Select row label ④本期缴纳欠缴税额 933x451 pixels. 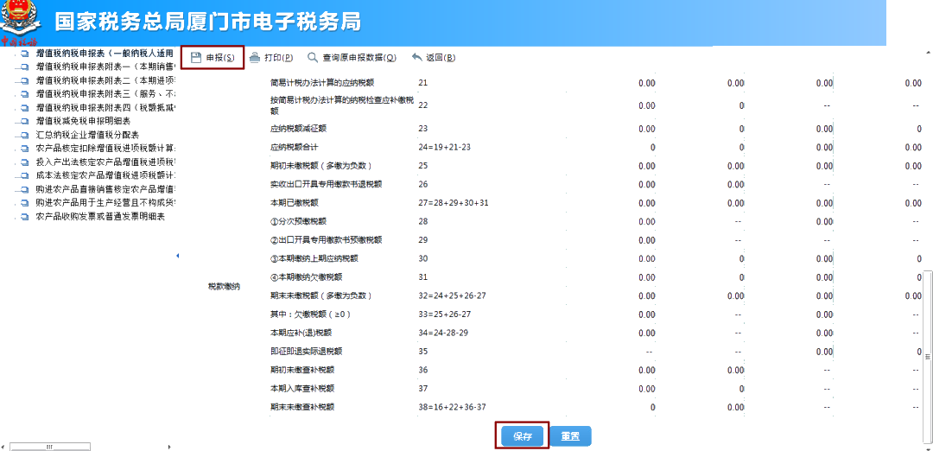click(306, 277)
